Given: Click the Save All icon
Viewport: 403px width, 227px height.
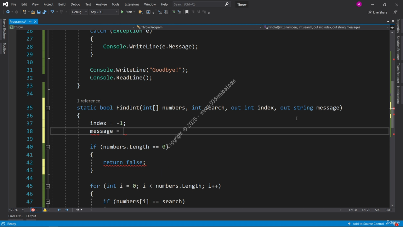Looking at the screenshot, I should click(x=44, y=12).
